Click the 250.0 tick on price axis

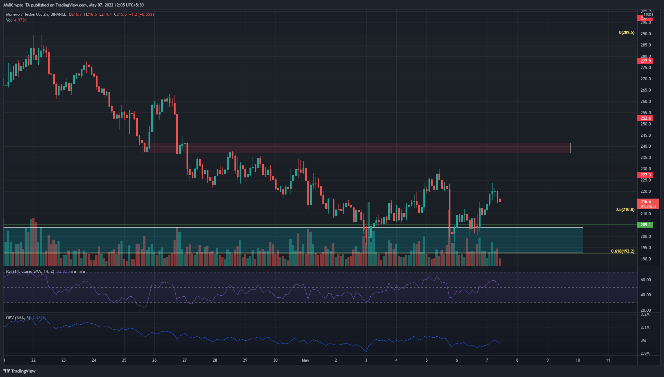pos(646,124)
